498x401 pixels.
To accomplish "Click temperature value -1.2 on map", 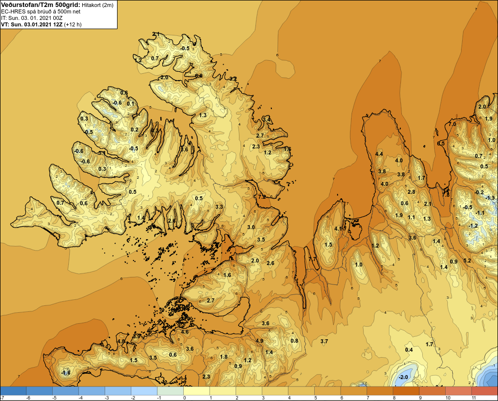I will click(x=473, y=226).
